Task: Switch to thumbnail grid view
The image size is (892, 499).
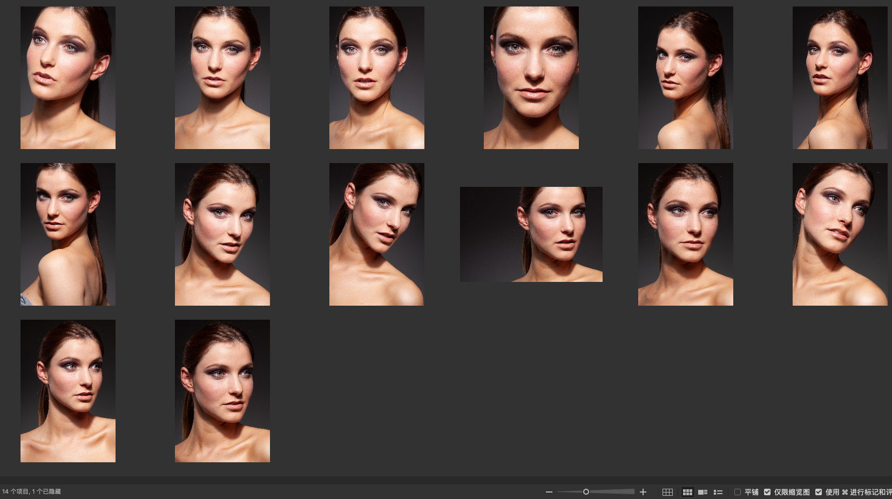Action: point(687,492)
